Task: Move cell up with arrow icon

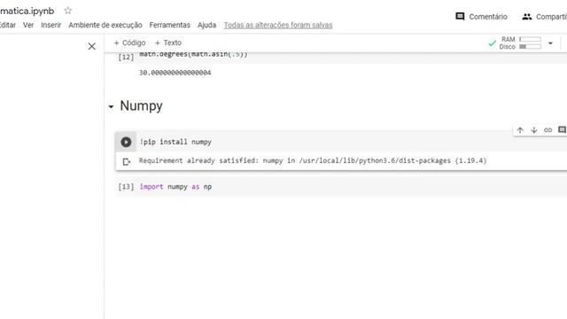Action: (x=520, y=130)
